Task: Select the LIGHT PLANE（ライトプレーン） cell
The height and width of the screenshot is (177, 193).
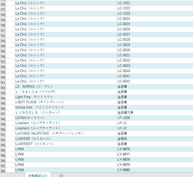Action: (x=66, y=102)
